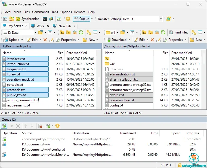Viewport: 207px width, 168px height.
Task: Click the Upload button
Action: 11,40
